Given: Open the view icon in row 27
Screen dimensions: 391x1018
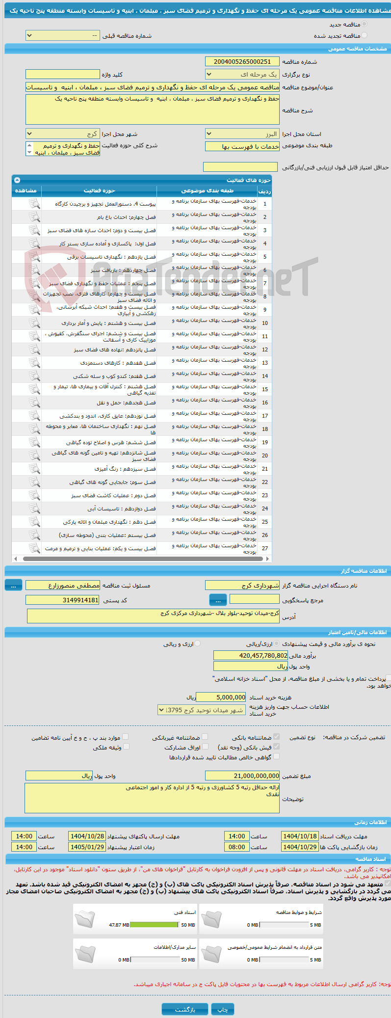Looking at the screenshot, I should point(34,548).
